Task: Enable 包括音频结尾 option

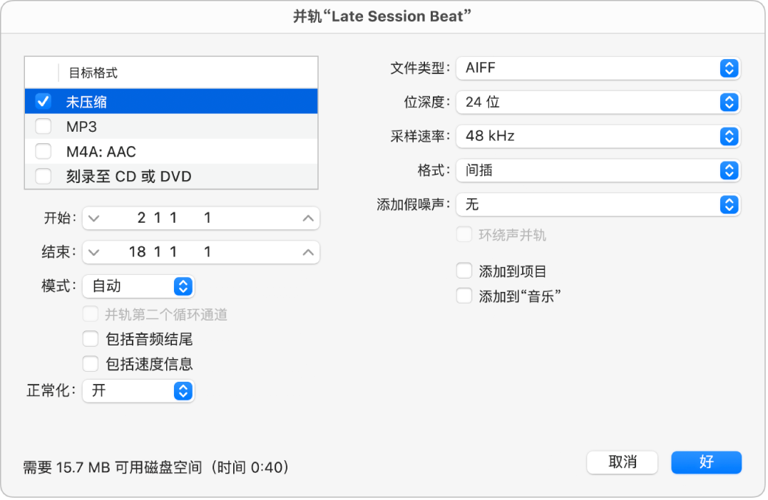Action: coord(91,338)
